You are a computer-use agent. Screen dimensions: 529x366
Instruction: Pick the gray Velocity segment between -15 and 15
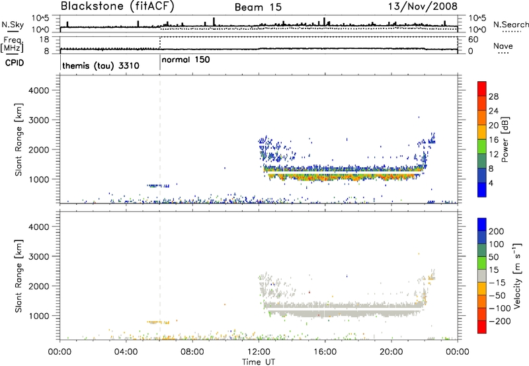(x=482, y=275)
